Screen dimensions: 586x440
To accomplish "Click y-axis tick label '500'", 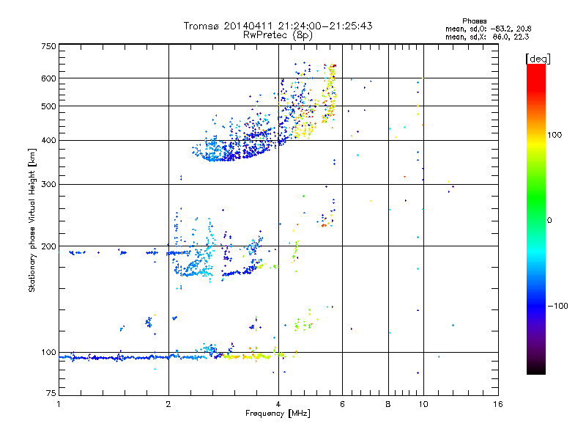I will pos(48,106).
